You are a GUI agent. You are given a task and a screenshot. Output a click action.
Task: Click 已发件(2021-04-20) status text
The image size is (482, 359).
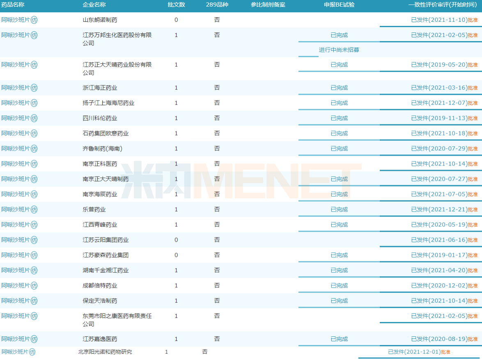439,270
